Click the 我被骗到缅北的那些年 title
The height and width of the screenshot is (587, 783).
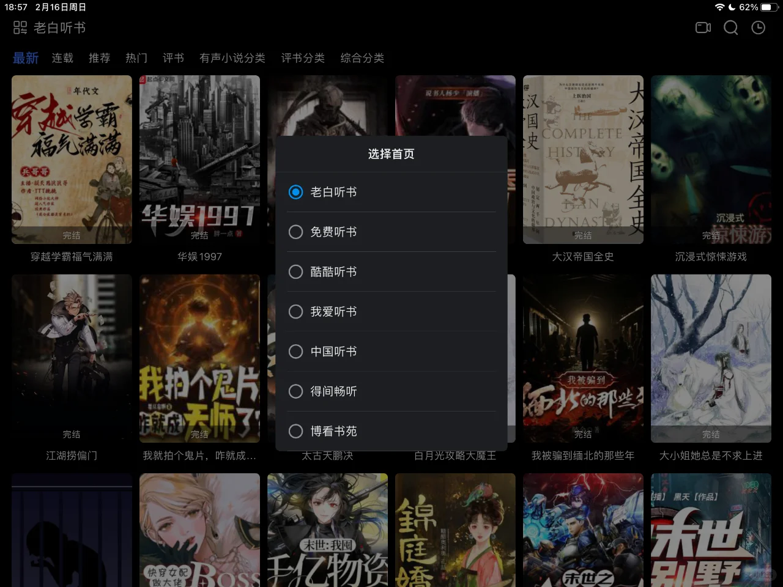pyautogui.click(x=583, y=456)
